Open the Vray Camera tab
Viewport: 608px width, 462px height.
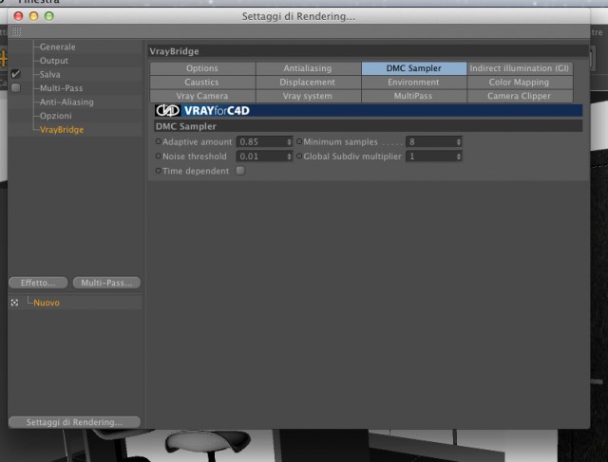pyautogui.click(x=202, y=96)
